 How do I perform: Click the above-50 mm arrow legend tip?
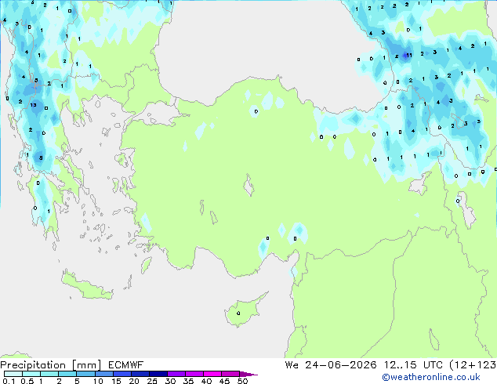(248, 374)
